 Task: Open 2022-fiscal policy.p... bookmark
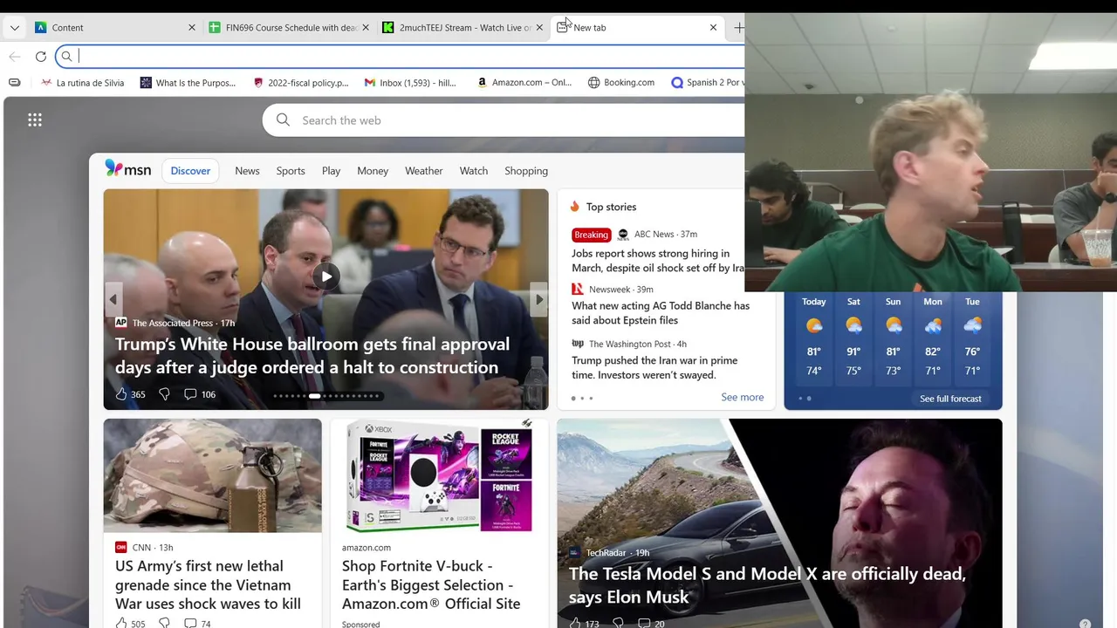coord(301,83)
